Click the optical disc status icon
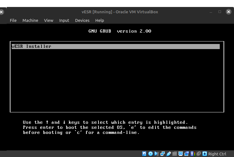This screenshot has height=157, width=234. (150, 154)
